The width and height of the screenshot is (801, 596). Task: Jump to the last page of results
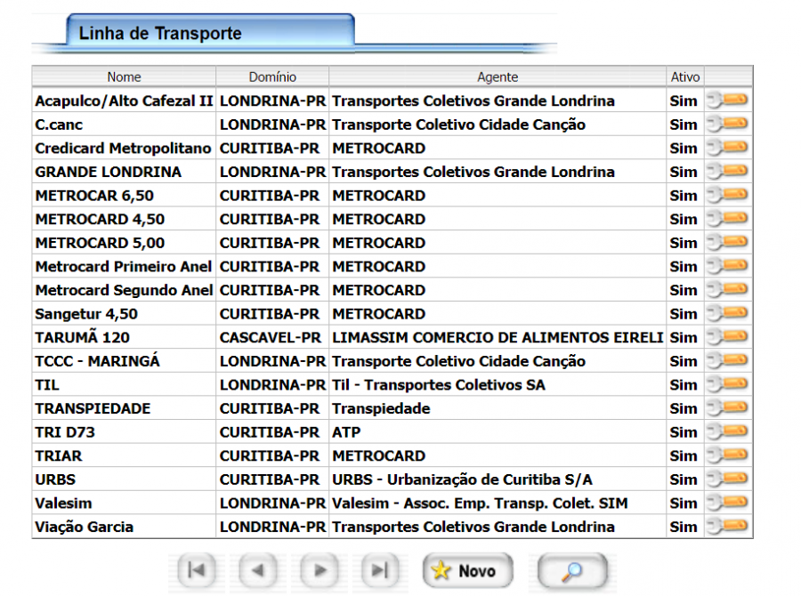tap(381, 571)
